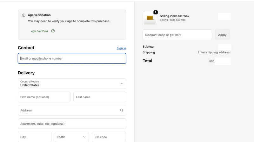Click the item quantity badge showing 1
The width and height of the screenshot is (254, 142).
pos(156,12)
